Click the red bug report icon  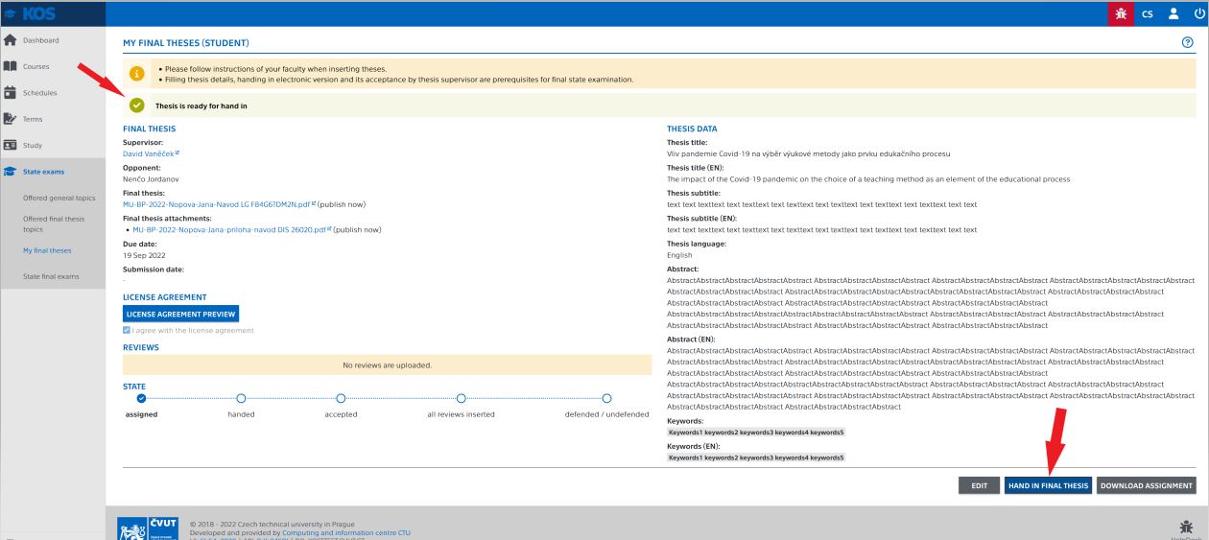[1120, 13]
